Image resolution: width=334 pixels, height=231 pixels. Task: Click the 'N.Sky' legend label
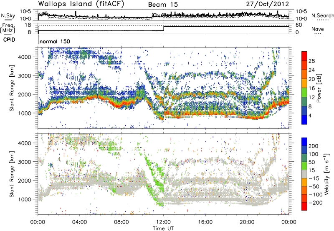pos(8,15)
